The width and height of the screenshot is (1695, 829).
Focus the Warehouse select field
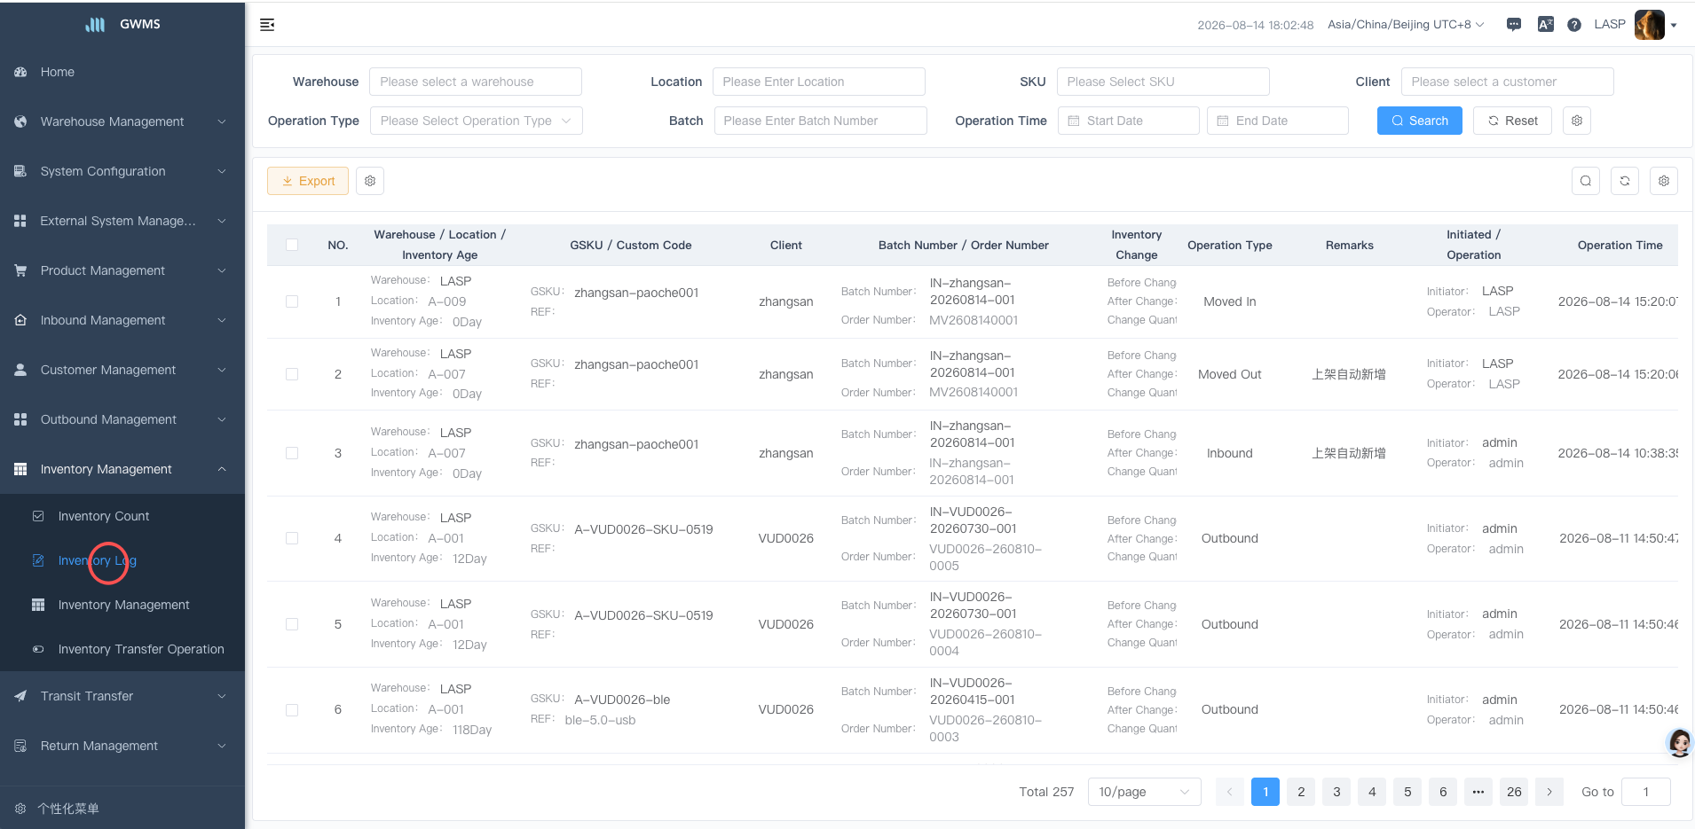[476, 82]
